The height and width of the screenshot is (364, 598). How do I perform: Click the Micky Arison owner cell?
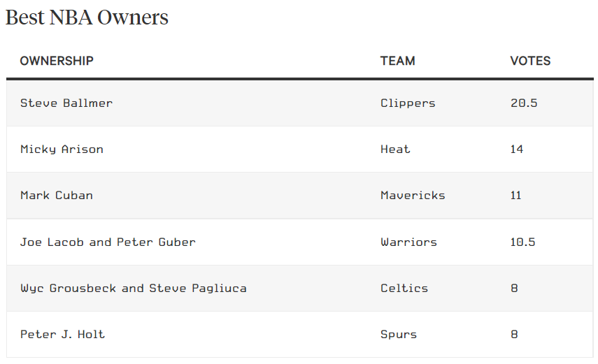(62, 150)
